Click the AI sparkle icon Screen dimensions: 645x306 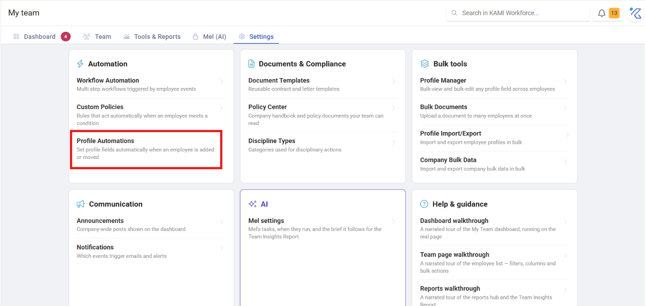(x=252, y=204)
